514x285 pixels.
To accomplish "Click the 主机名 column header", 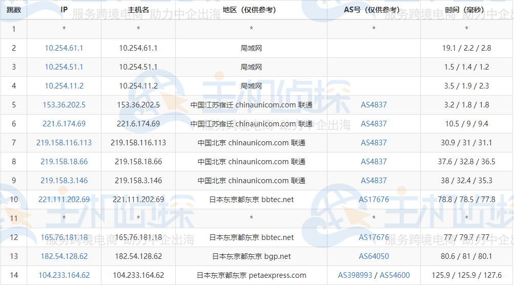I will [x=138, y=10].
